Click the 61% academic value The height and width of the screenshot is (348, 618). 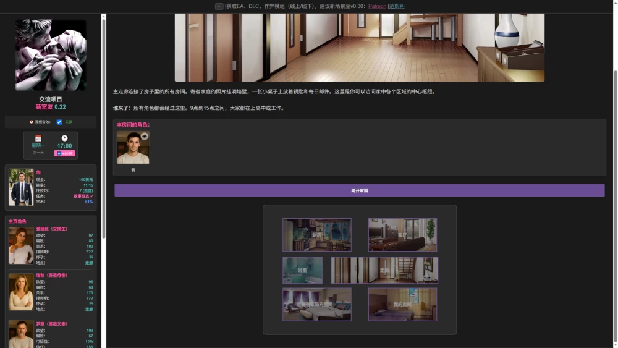pyautogui.click(x=89, y=202)
